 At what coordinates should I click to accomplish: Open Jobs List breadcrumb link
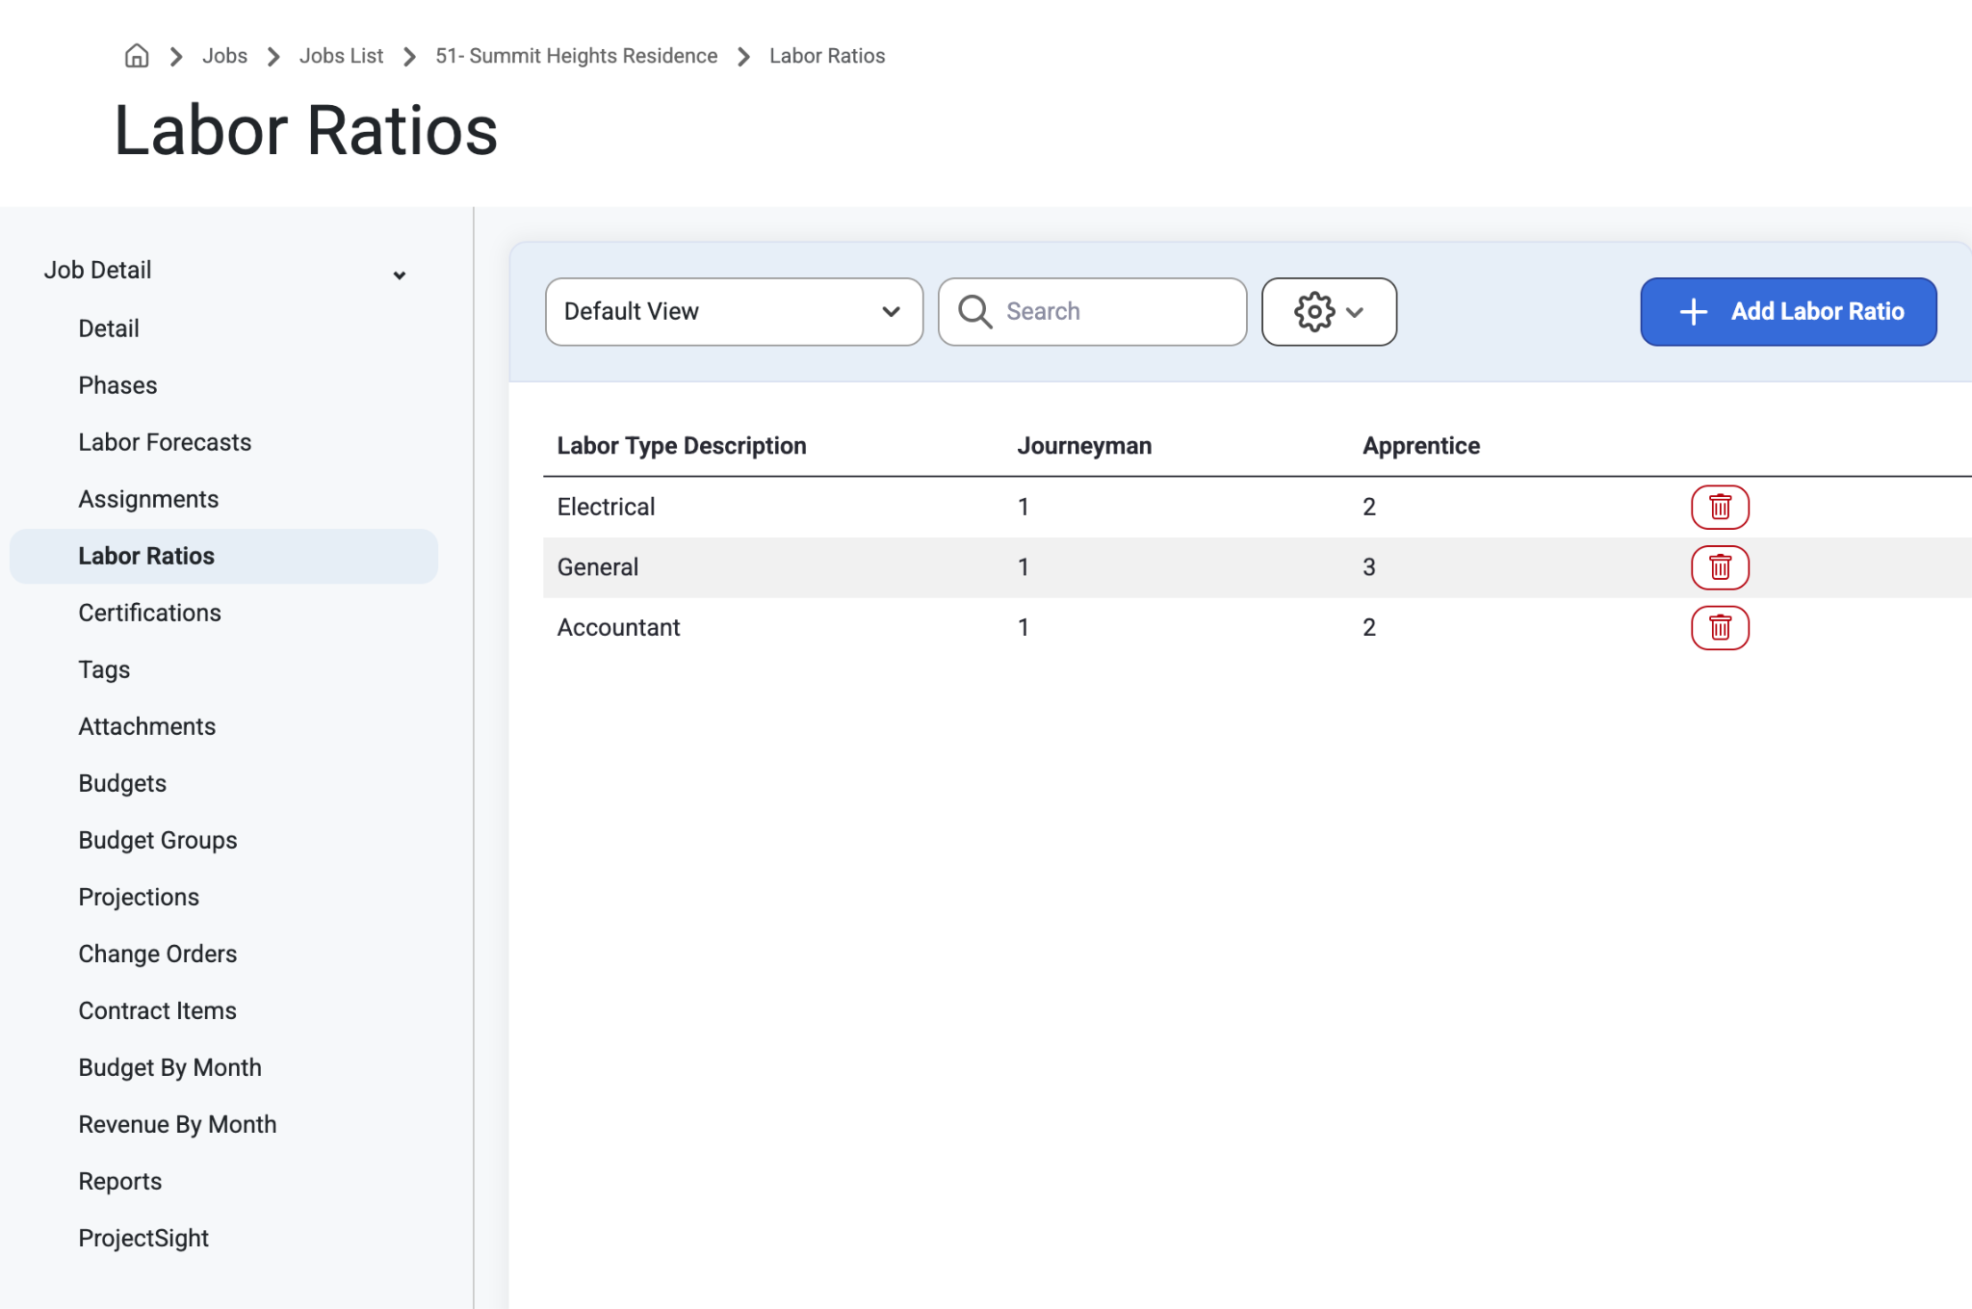click(x=341, y=56)
